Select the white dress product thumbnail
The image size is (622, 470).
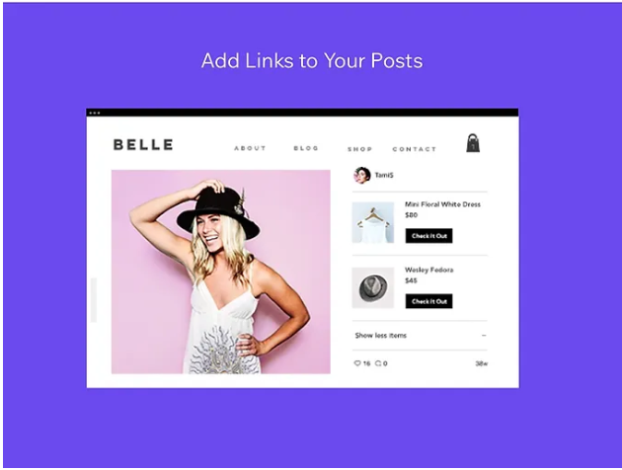pyautogui.click(x=373, y=222)
